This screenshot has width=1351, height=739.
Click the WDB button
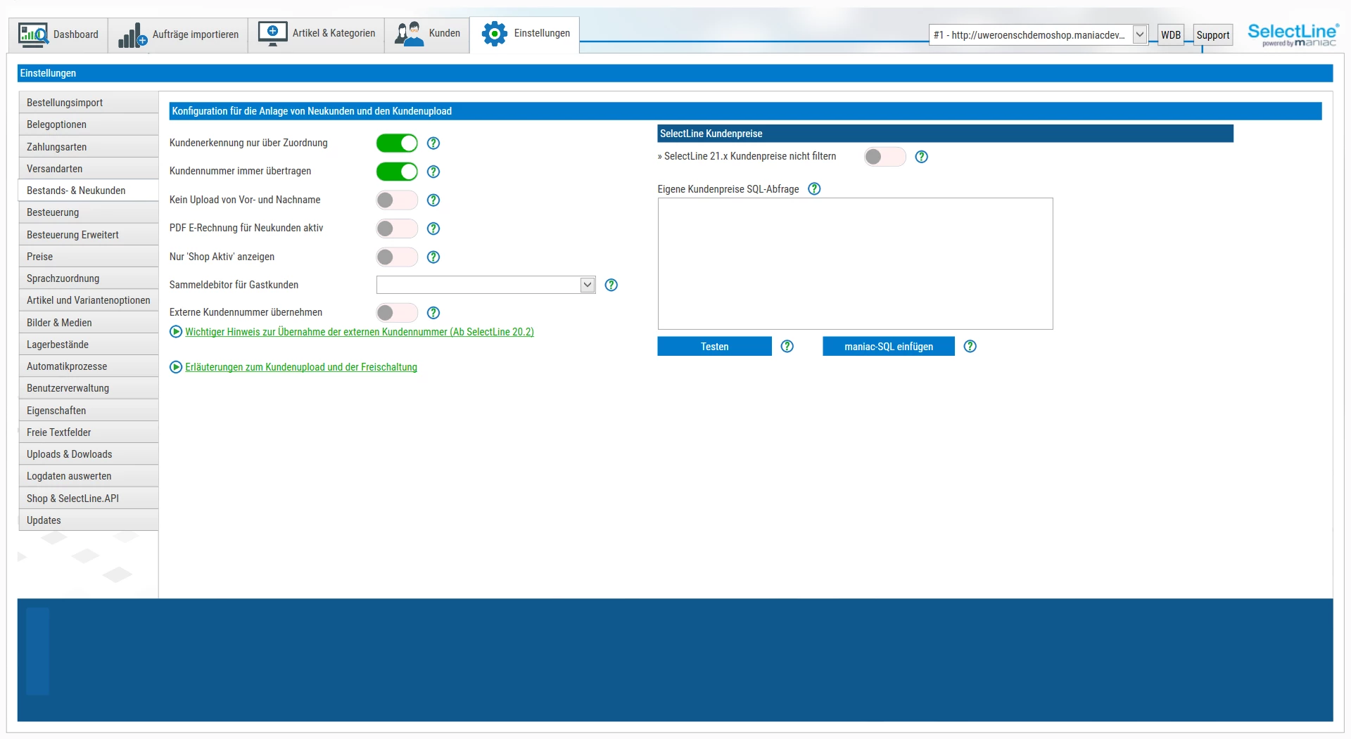[x=1171, y=35]
